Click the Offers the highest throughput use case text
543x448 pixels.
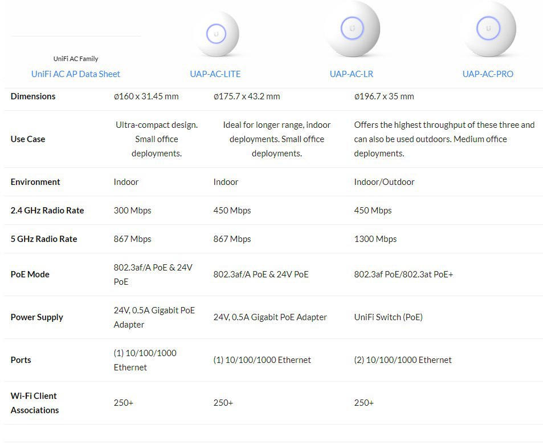pyautogui.click(x=444, y=139)
